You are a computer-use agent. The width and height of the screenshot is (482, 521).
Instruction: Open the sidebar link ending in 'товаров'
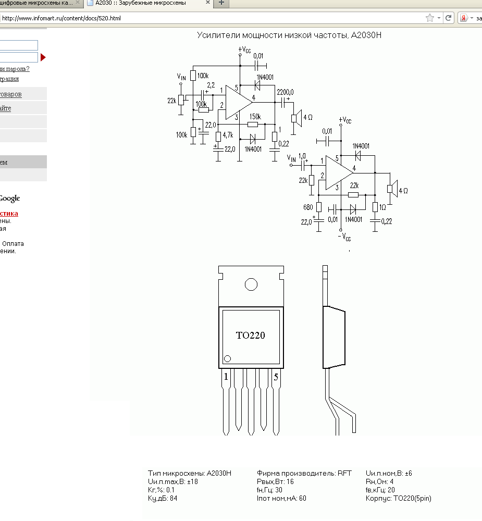10,94
